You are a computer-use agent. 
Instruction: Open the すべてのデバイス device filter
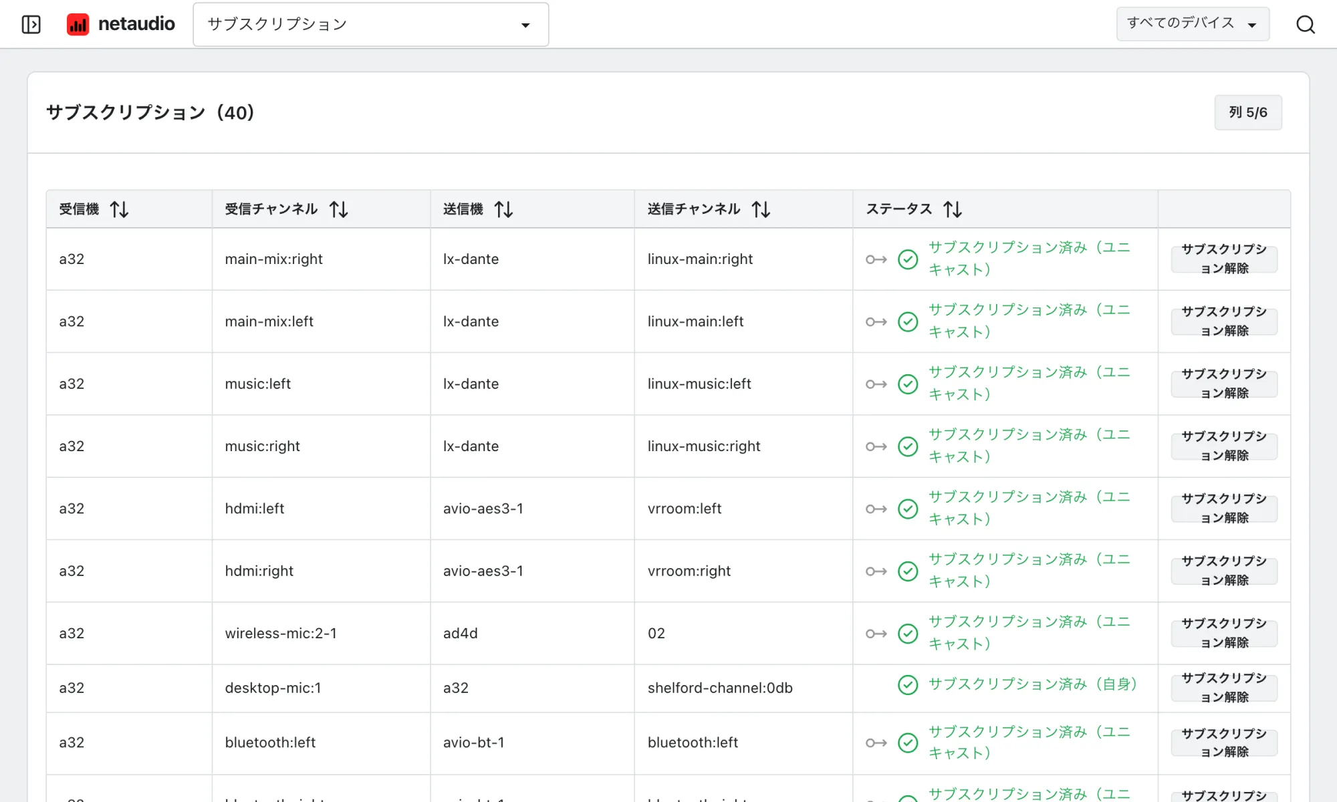[x=1193, y=24]
